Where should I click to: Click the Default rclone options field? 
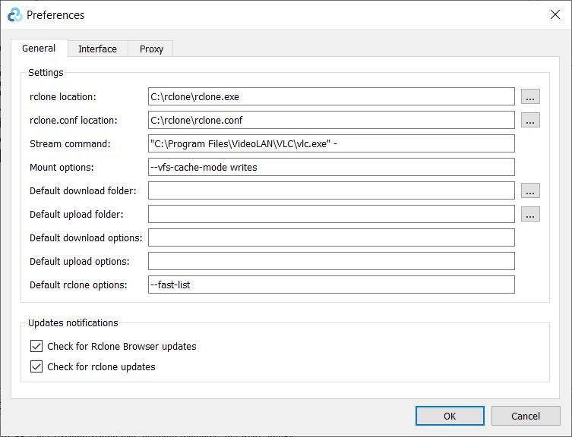pos(331,285)
